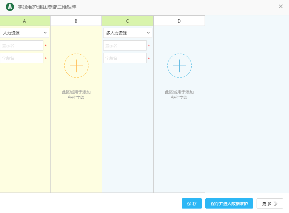Click 保存并进入数据维护 button
This screenshot has height=213, width=289.
coord(229,203)
